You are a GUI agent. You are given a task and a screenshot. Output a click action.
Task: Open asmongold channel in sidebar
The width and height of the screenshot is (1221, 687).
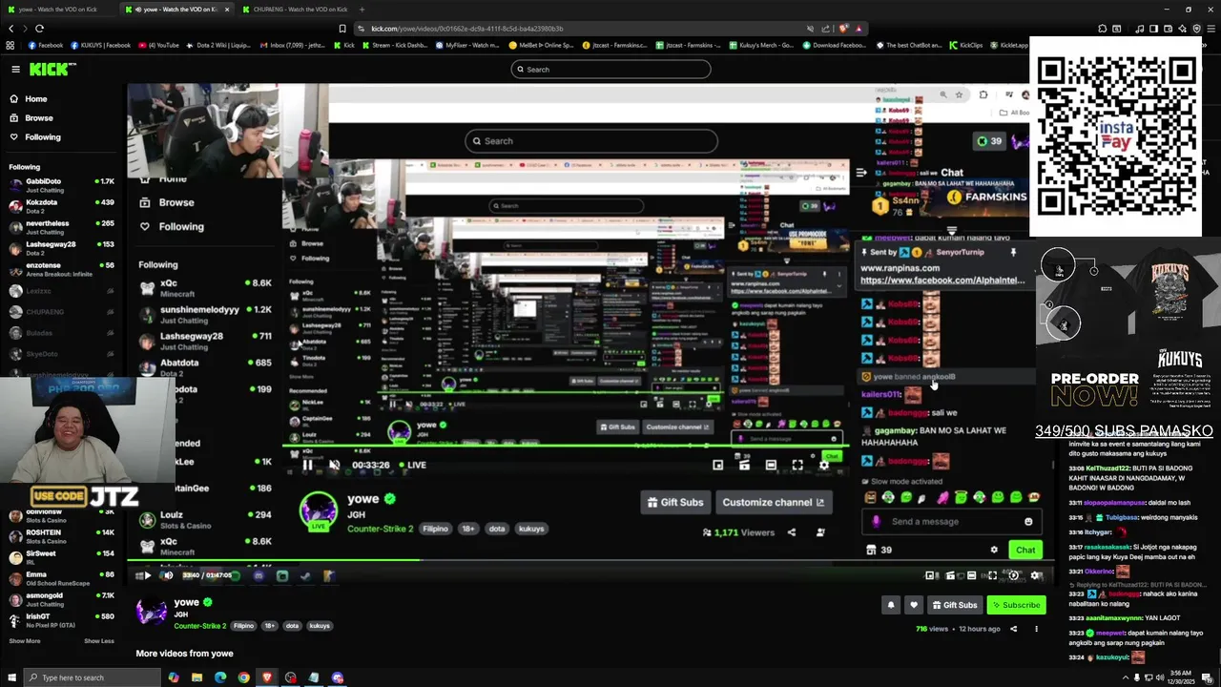coord(61,599)
